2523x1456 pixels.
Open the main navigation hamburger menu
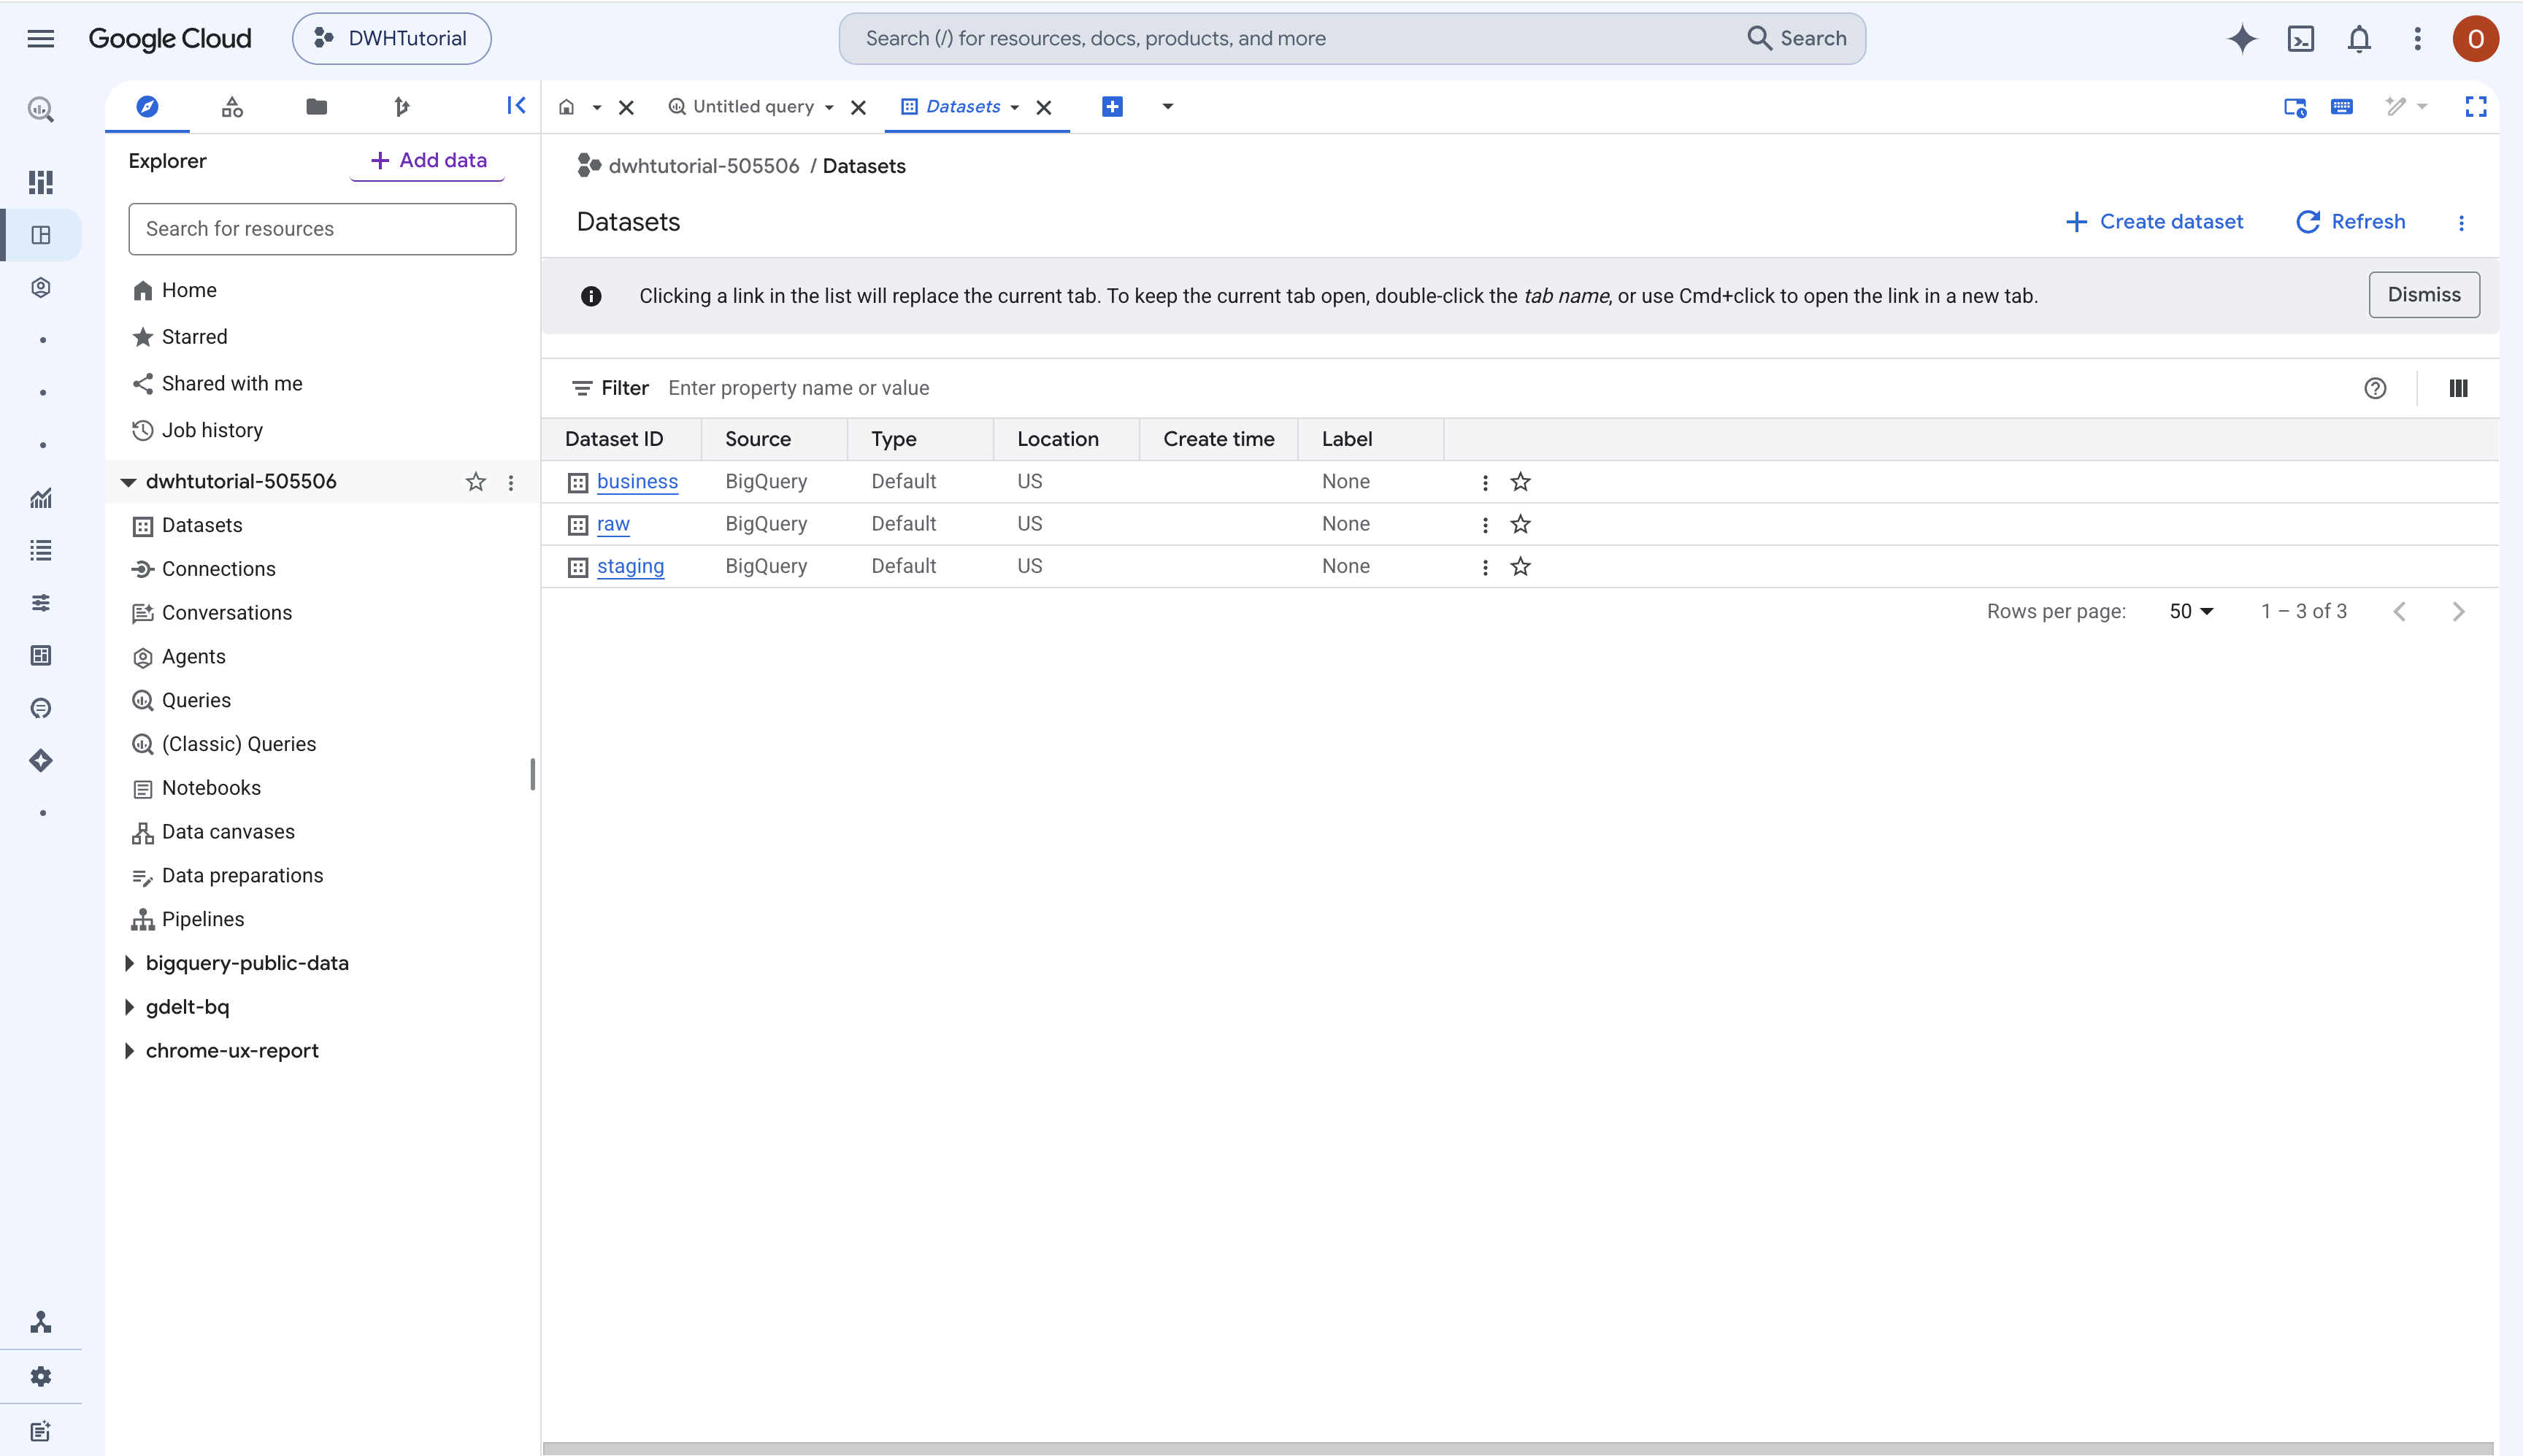click(x=41, y=38)
